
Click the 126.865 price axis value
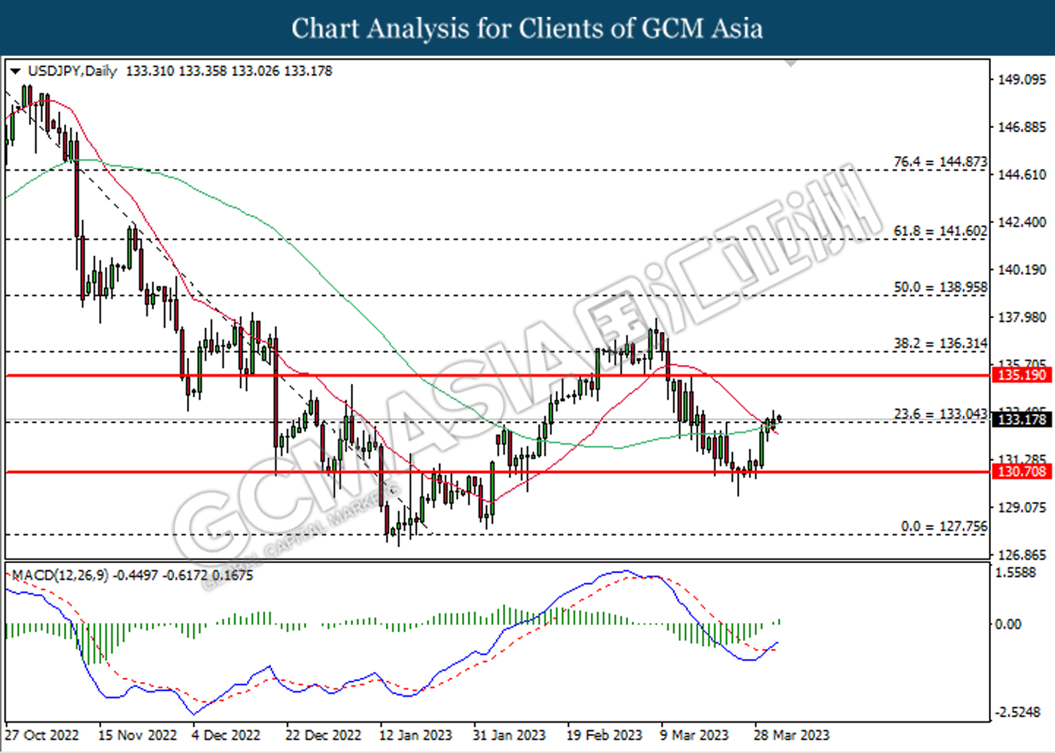(1023, 555)
